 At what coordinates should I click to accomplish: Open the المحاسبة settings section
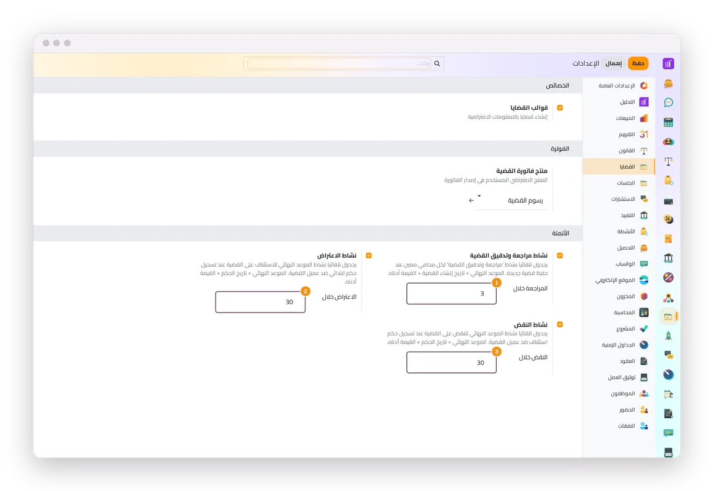[619, 312]
